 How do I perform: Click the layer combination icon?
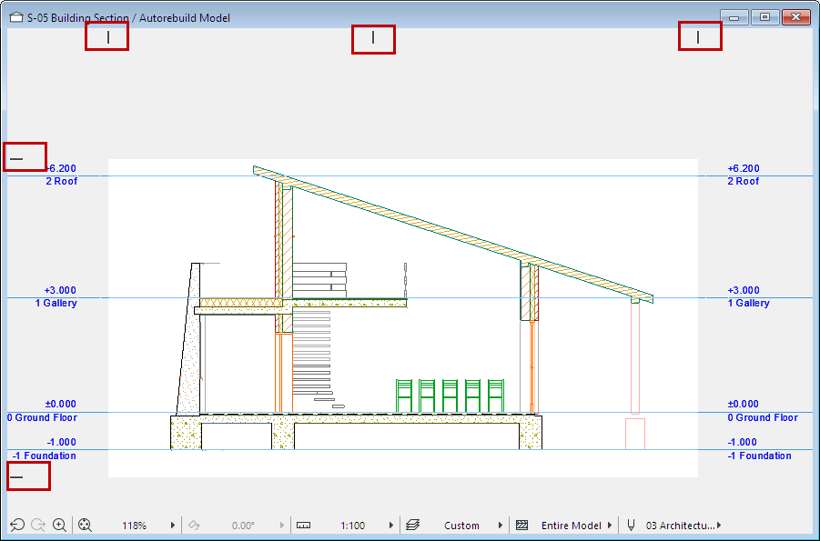(x=413, y=526)
